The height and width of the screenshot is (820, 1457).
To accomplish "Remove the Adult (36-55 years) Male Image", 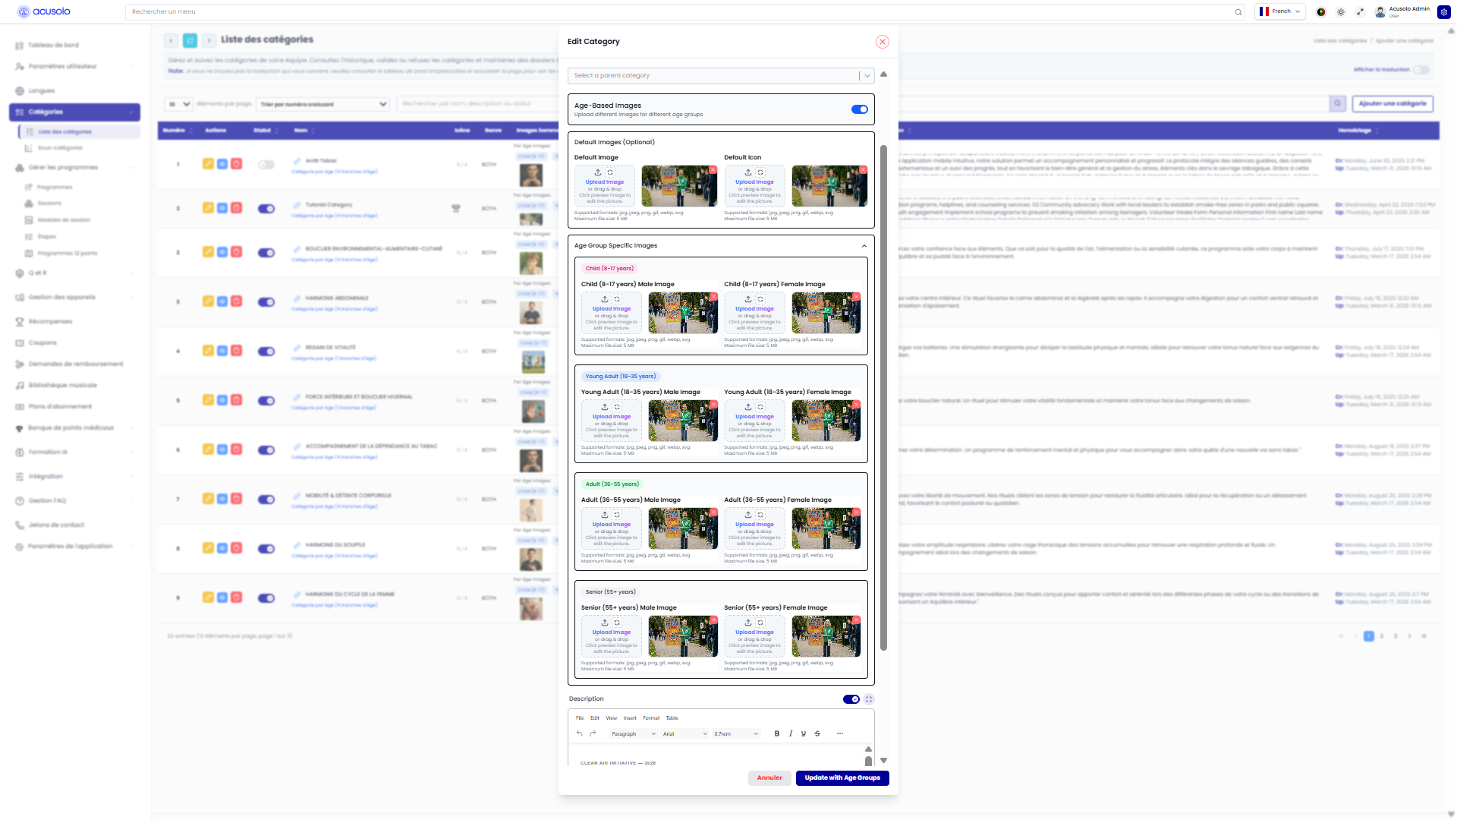I will 713,512.
